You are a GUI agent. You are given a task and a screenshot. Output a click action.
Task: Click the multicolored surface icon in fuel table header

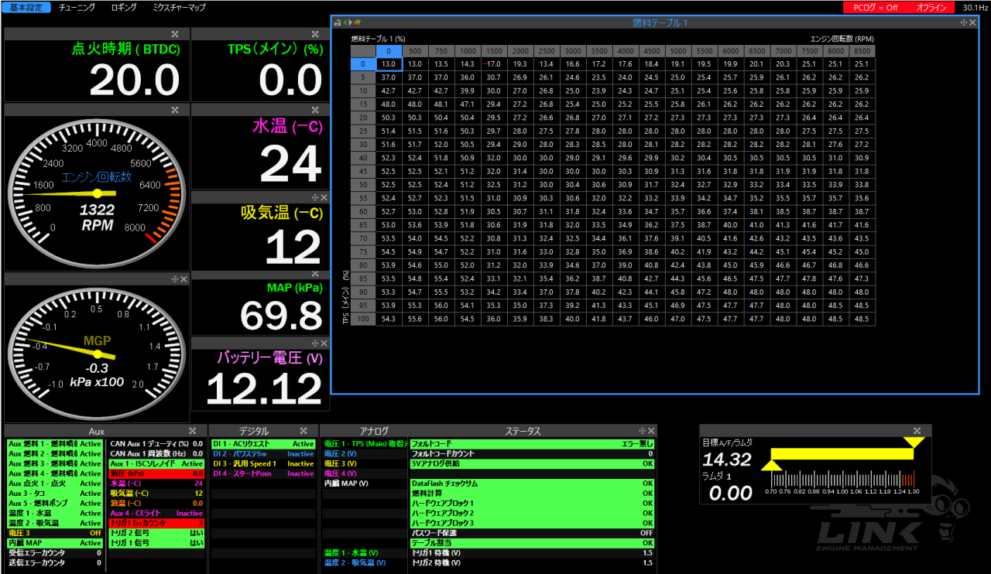coord(358,22)
